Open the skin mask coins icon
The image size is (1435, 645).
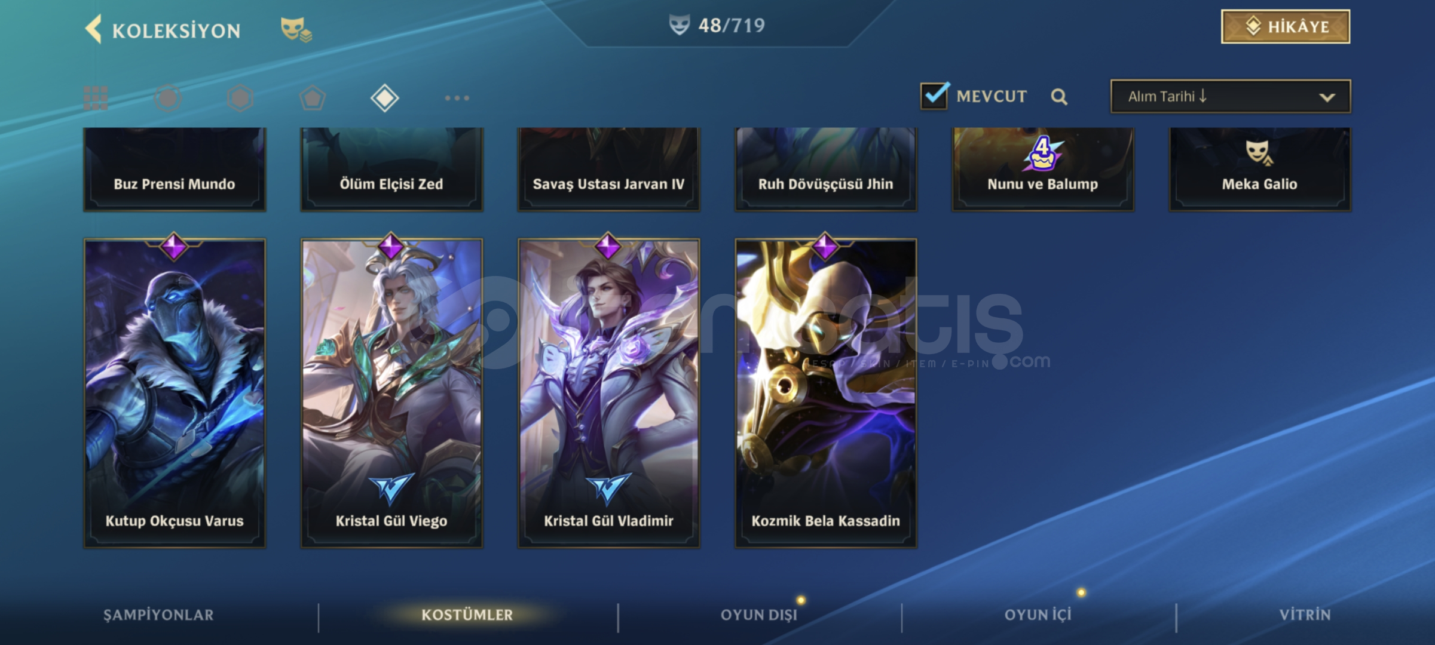296,30
